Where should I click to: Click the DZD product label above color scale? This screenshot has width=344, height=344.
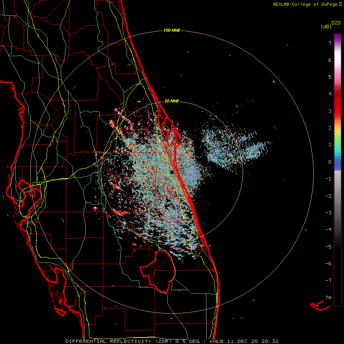click(336, 23)
